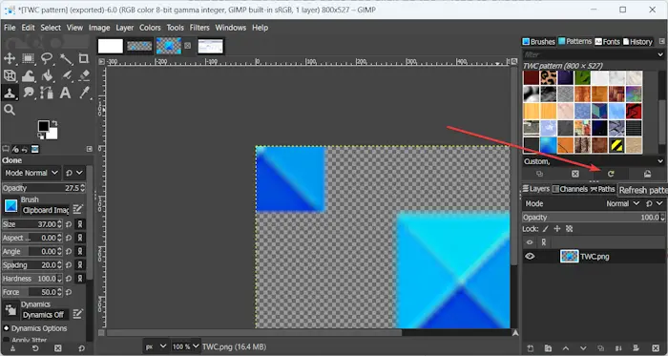Pick the yellow-black striped warning pattern thumbnail
The image size is (668, 356).
click(x=616, y=145)
